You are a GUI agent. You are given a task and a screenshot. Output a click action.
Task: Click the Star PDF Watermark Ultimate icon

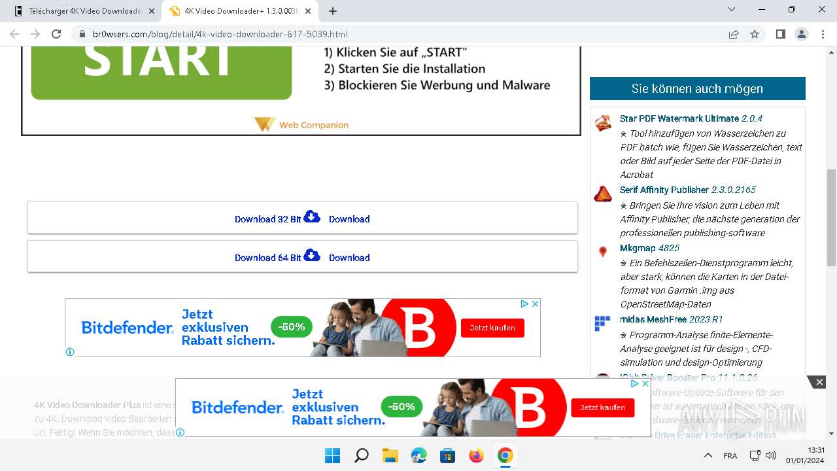(x=603, y=122)
